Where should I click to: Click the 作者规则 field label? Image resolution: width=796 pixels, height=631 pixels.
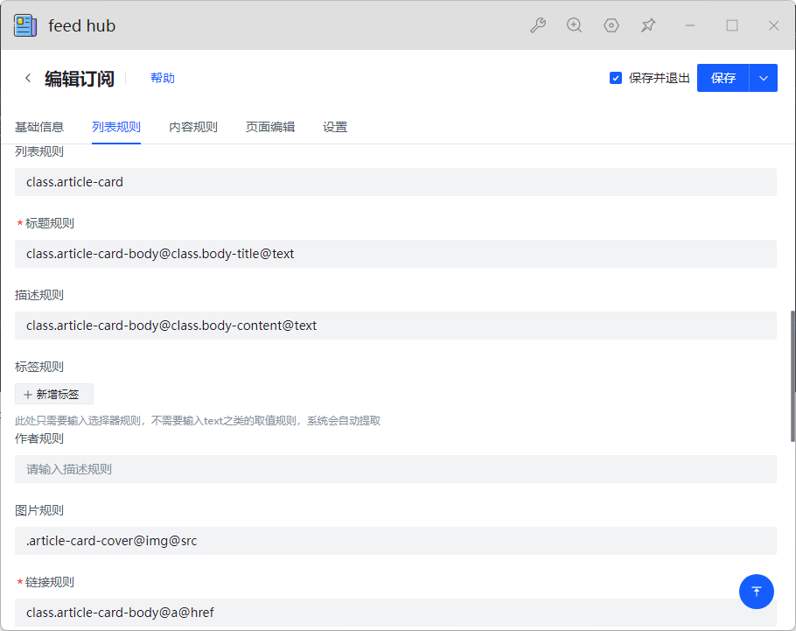tap(39, 438)
